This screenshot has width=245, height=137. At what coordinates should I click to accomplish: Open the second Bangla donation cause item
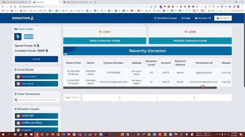pyautogui.click(x=36, y=123)
